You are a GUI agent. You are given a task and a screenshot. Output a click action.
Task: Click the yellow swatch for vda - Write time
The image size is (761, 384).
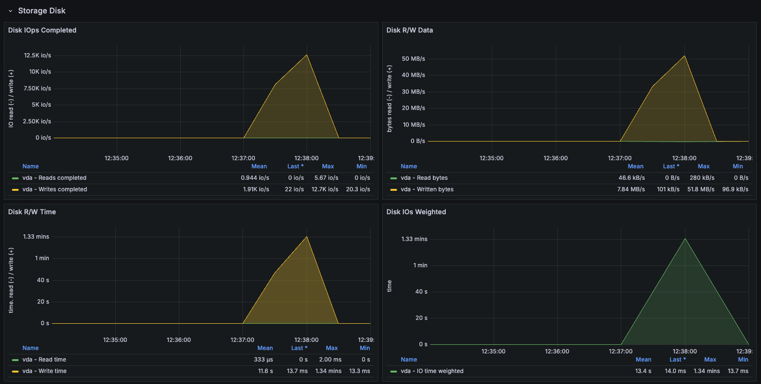[x=15, y=372]
